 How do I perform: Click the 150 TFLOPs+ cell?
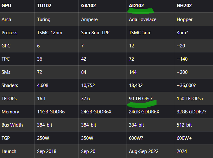(191, 99)
